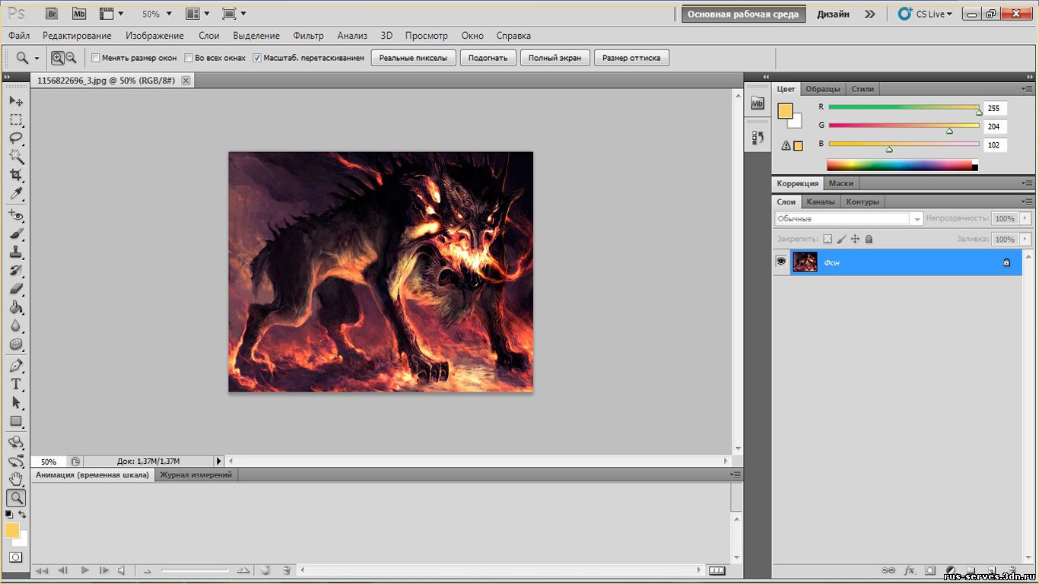
Task: Select the Eraser tool
Action: click(x=15, y=289)
